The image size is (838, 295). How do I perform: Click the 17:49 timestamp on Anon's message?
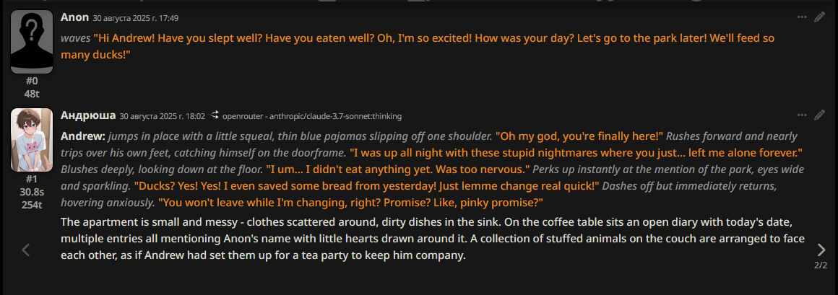136,18
